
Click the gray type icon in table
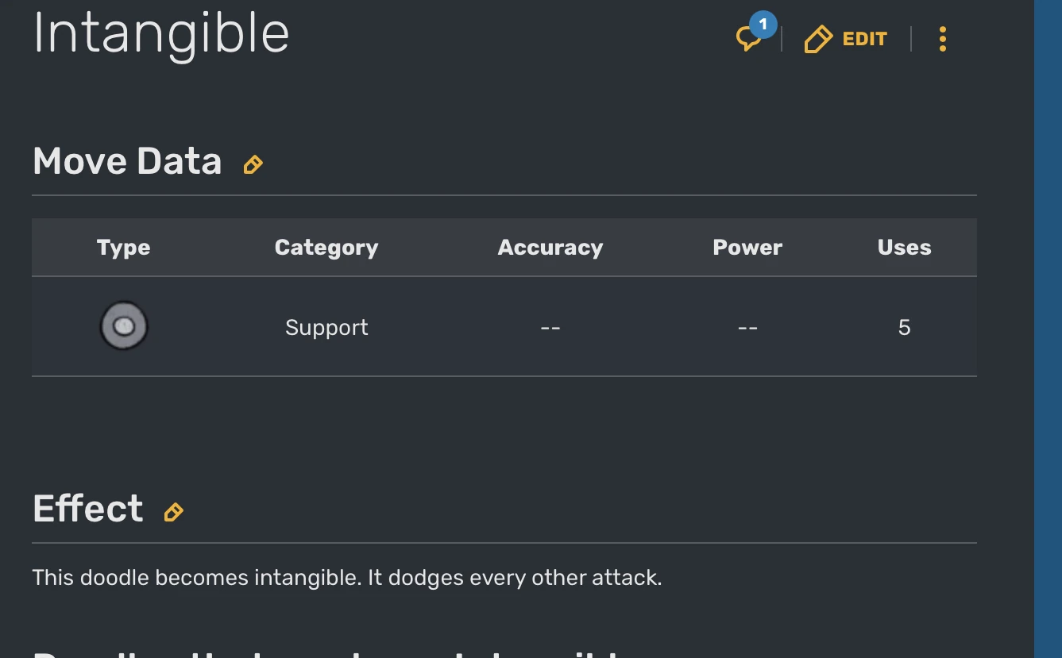(124, 326)
